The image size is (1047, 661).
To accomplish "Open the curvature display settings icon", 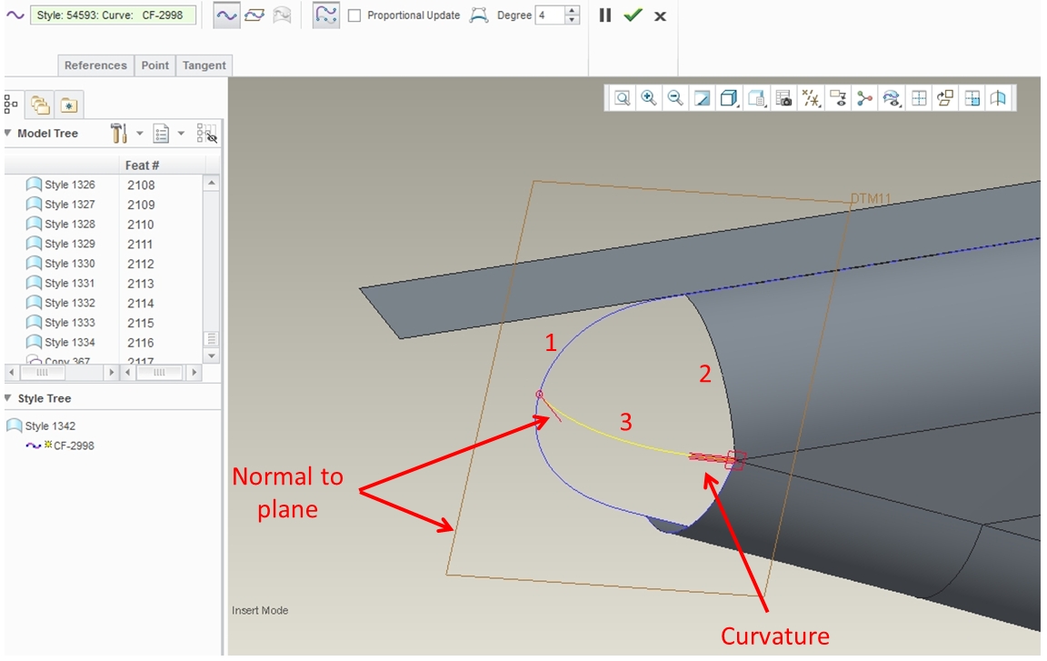I will 892,99.
